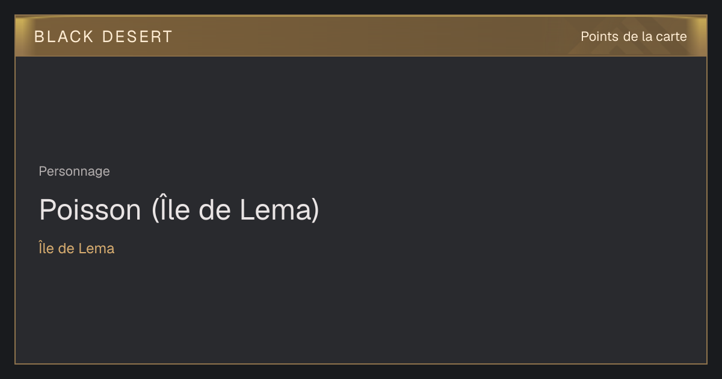The width and height of the screenshot is (722, 379).
Task: Click the Poisson (Île de Lema) title
Action: [179, 209]
